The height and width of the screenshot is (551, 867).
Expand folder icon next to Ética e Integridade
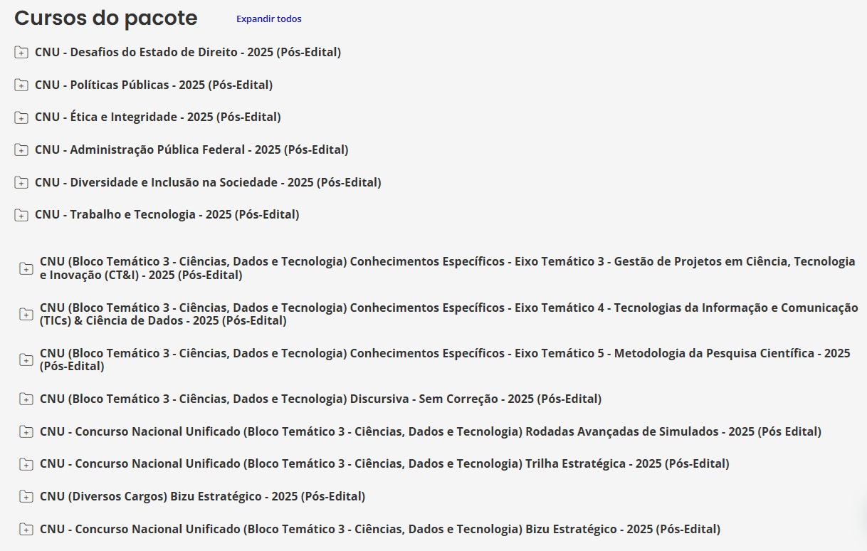click(21, 117)
